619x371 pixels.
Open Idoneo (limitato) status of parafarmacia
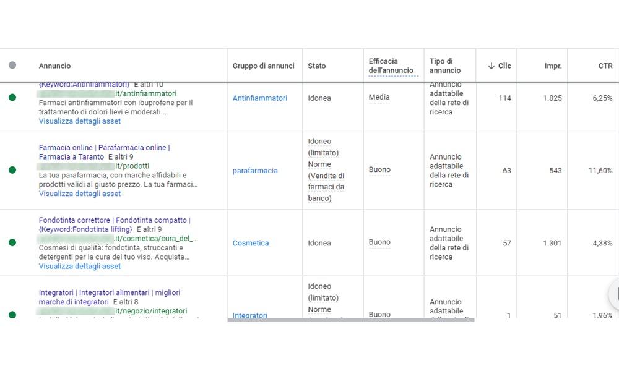[323, 147]
